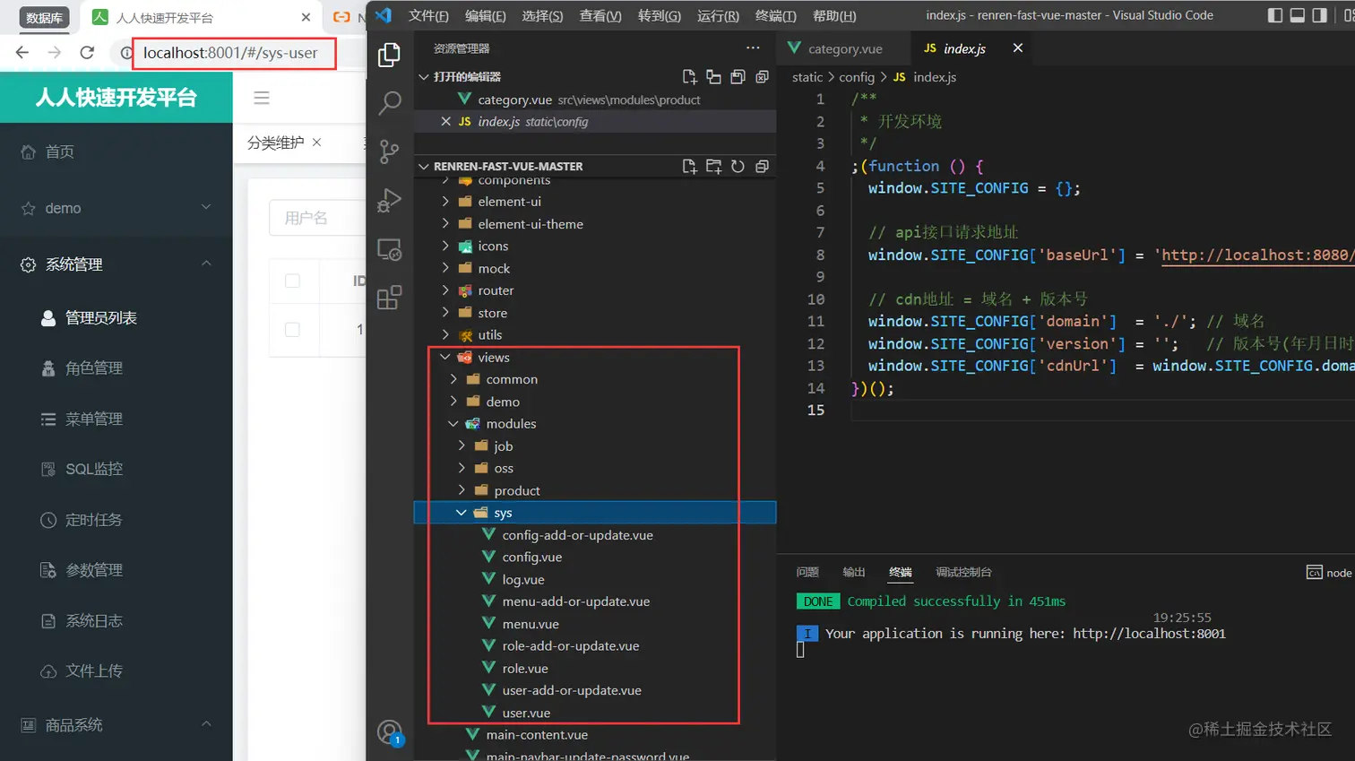Click browser forward arrow

[55, 53]
